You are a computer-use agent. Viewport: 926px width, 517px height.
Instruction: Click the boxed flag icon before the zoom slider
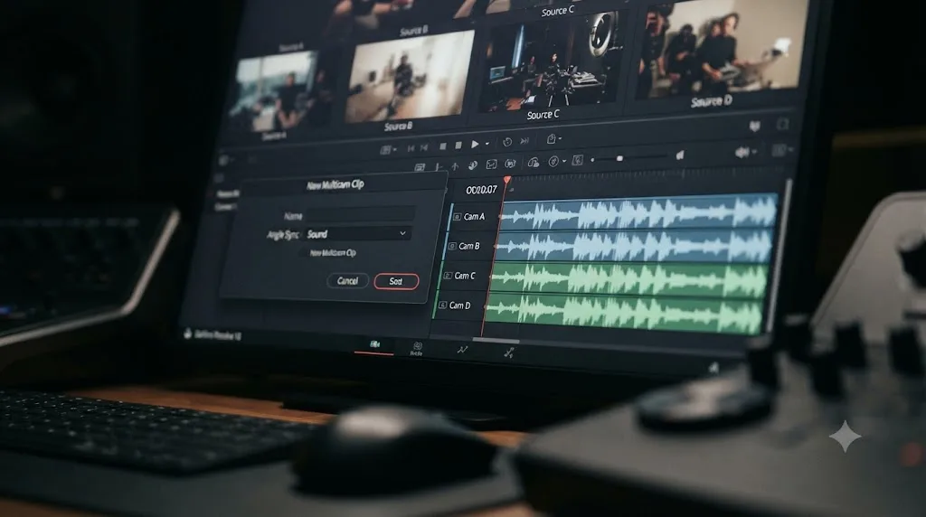point(578,160)
